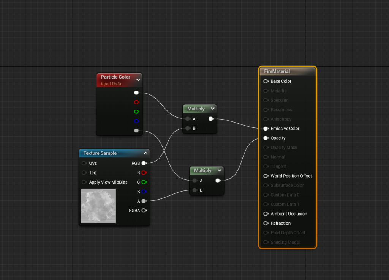Click the Particle Color blue channel output pin
Image resolution: width=389 pixels, height=280 pixels.
click(x=136, y=121)
